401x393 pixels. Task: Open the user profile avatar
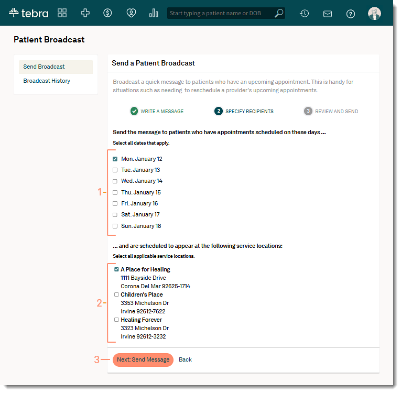(375, 14)
